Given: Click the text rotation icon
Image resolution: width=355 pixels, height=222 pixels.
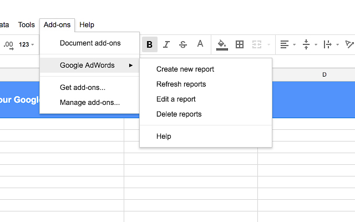Looking at the screenshot, I should pyautogui.click(x=349, y=44).
